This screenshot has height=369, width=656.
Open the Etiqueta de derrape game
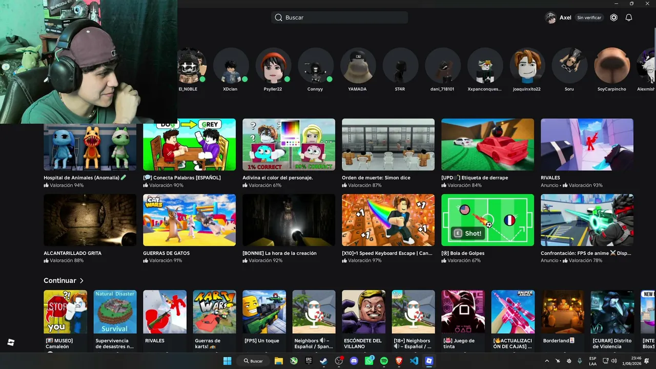click(488, 153)
